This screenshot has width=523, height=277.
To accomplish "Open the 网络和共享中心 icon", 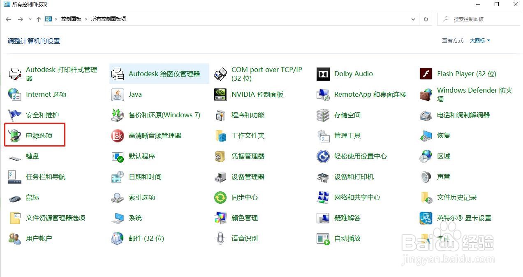I will click(x=323, y=198).
